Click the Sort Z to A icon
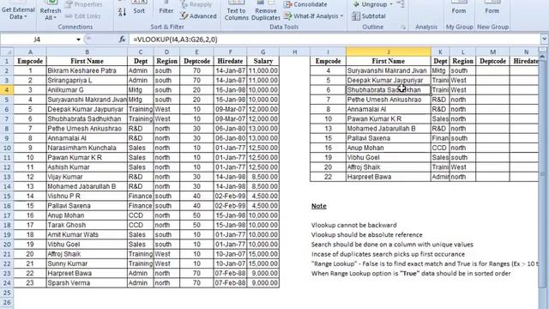Image resolution: width=549 pixels, height=309 pixels. [x=122, y=13]
